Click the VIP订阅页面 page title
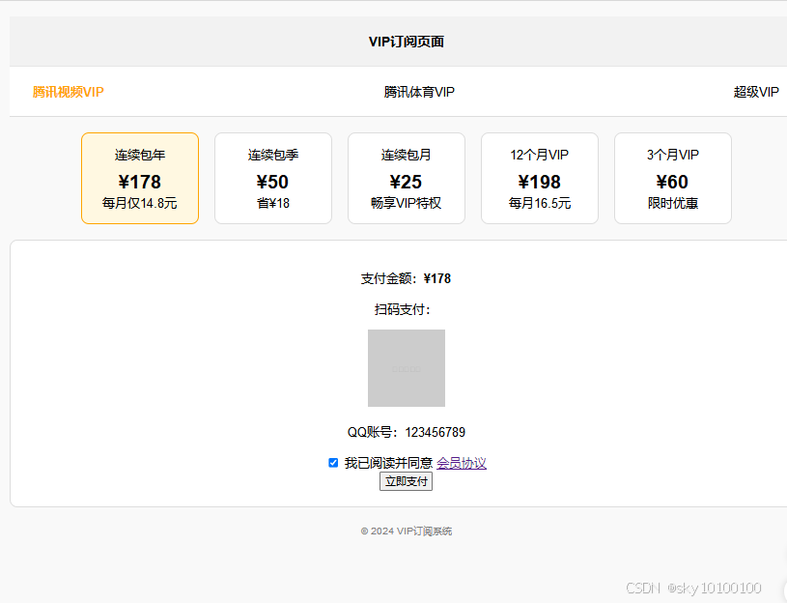The image size is (787, 603). [407, 42]
